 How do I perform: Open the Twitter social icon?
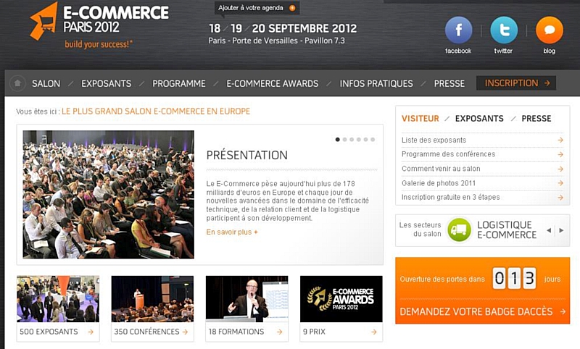point(504,30)
